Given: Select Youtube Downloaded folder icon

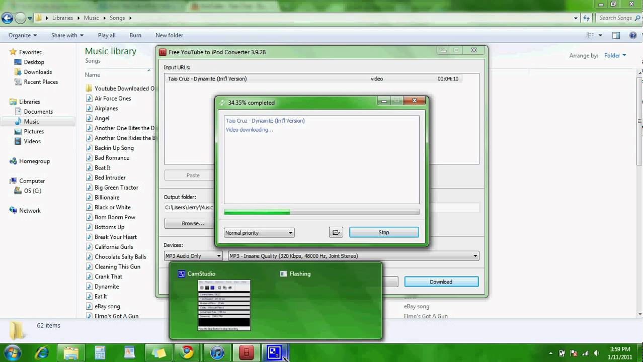Looking at the screenshot, I should click(x=89, y=88).
